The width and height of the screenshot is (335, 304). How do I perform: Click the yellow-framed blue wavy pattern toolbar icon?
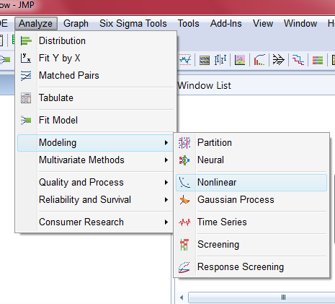205,60
